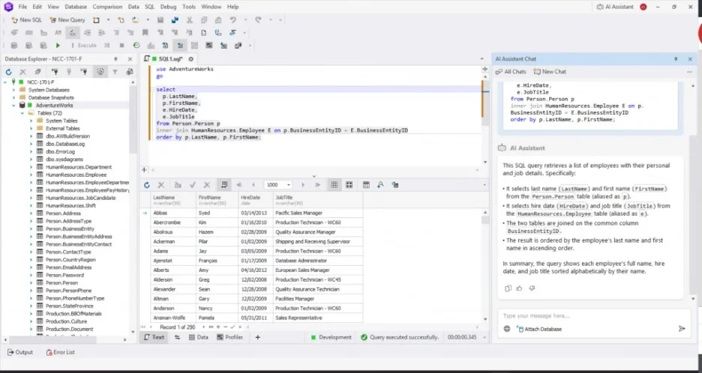This screenshot has width=702, height=373.
Task: Open the Tools menu
Action: [189, 7]
